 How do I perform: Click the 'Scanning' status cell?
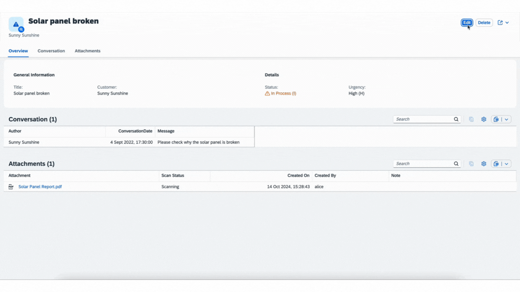(x=170, y=187)
